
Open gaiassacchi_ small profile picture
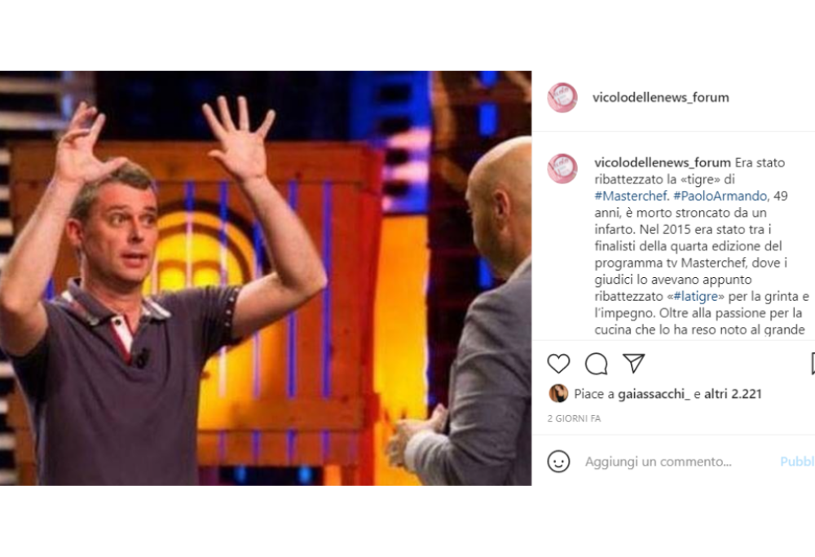click(558, 394)
